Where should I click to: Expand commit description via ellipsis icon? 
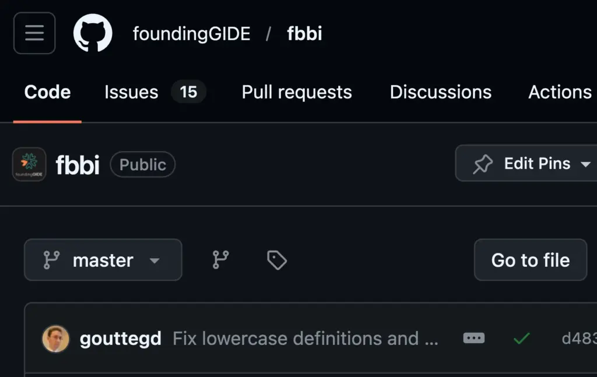(473, 338)
